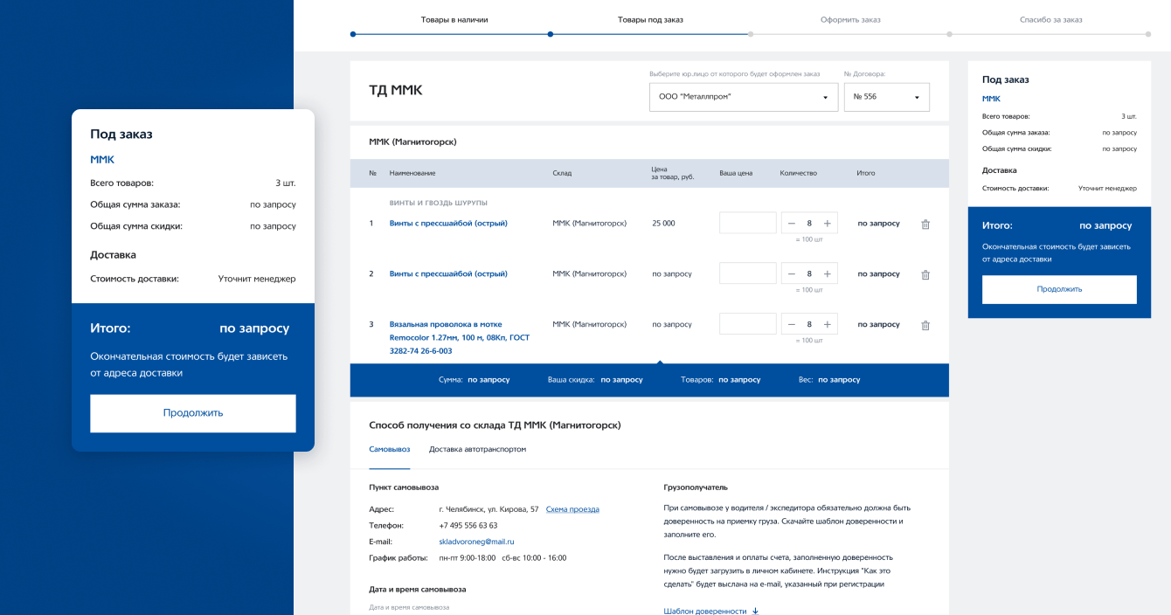Screen dimensions: 1171x615
Task: Click the ВИНТЫ И ГВОЗДЬ ШУРУПЫ category label
Action: pyautogui.click(x=439, y=203)
